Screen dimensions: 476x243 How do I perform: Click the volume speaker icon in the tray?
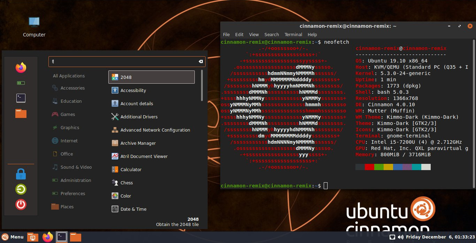point(401,237)
